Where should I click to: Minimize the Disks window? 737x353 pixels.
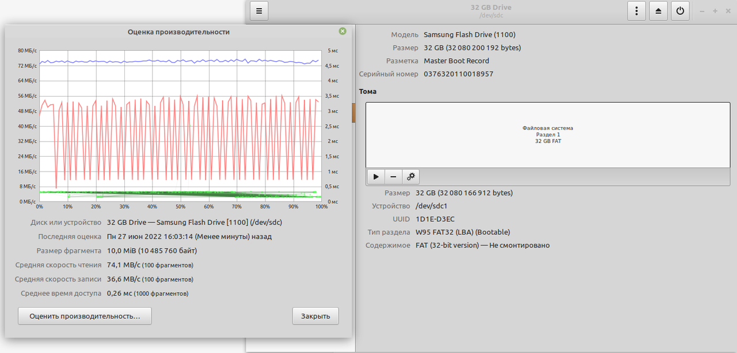tap(702, 11)
